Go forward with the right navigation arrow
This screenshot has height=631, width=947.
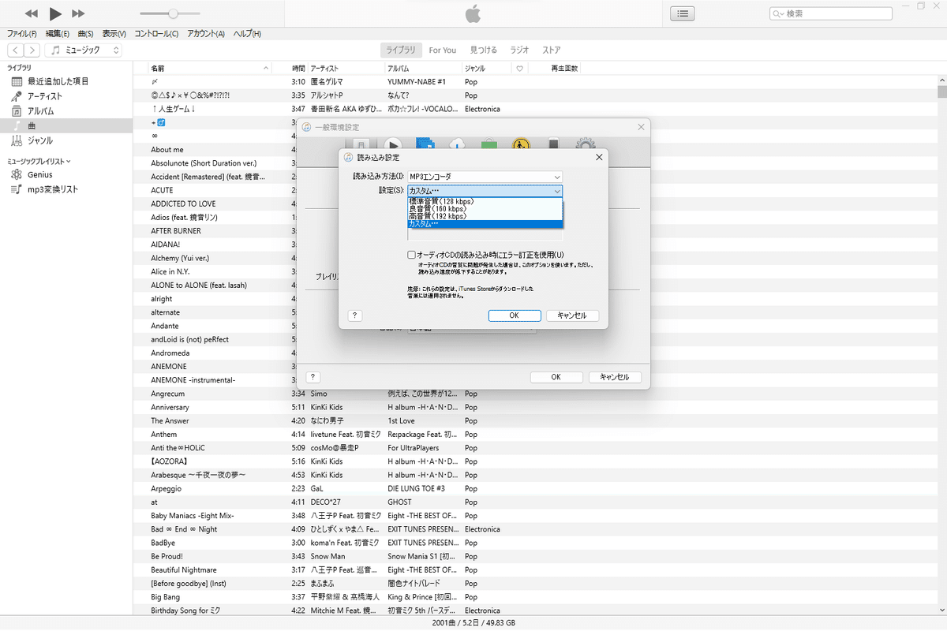[31, 50]
